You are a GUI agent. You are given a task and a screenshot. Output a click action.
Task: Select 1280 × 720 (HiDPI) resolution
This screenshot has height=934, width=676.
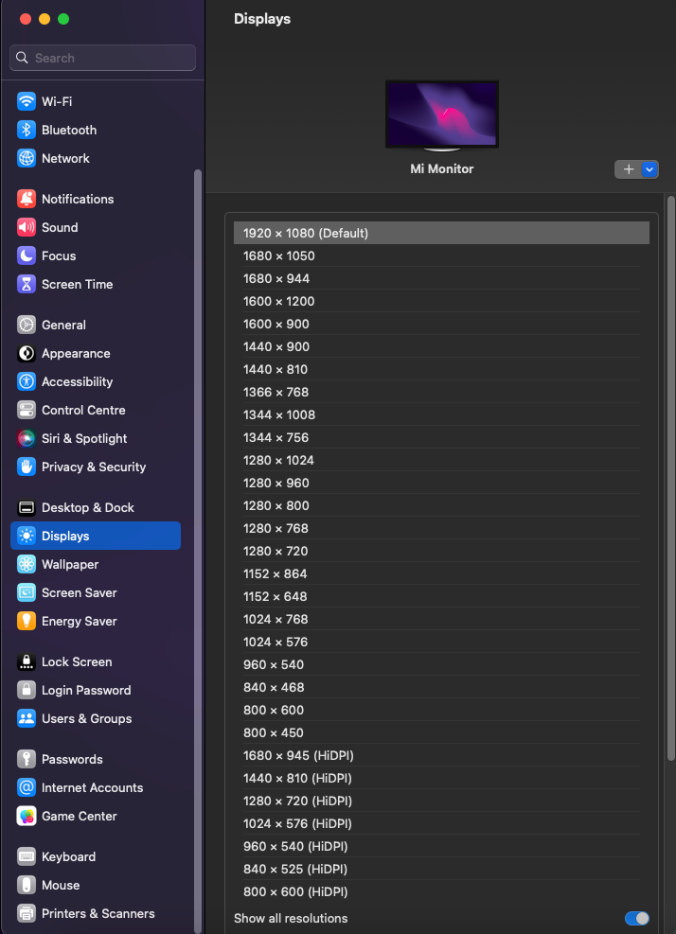pyautogui.click(x=441, y=801)
